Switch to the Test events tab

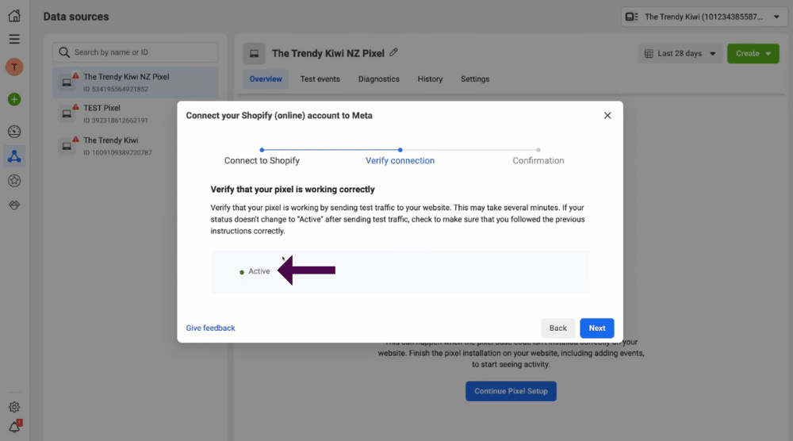(320, 79)
